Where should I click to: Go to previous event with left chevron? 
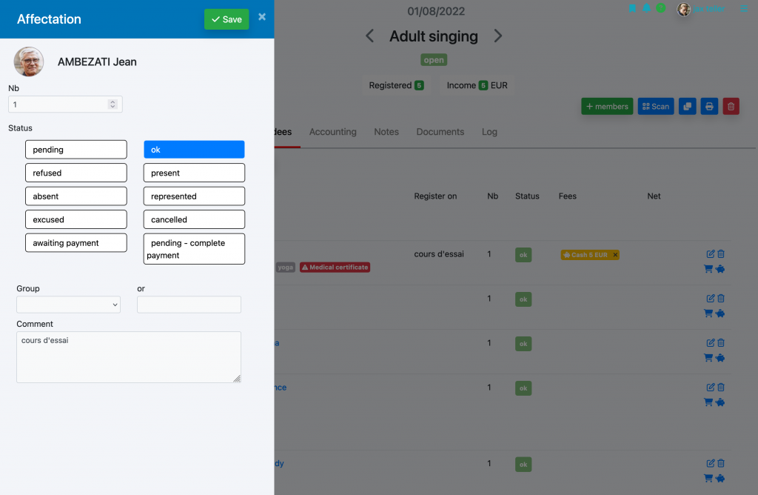point(370,36)
